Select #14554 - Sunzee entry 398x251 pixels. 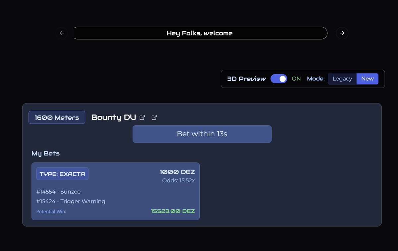coord(58,192)
